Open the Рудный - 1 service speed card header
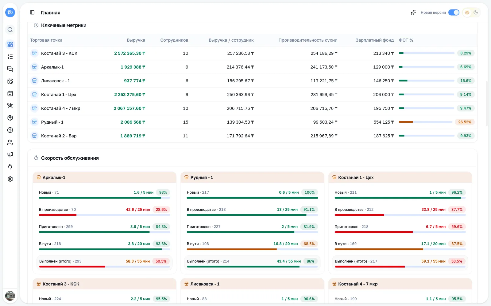Viewport: 491px width, 306px height. [252, 177]
